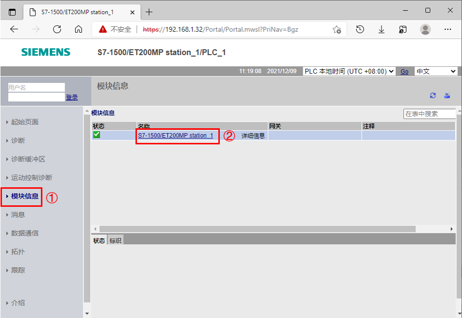Open the tab actions menu icon

[12, 12]
